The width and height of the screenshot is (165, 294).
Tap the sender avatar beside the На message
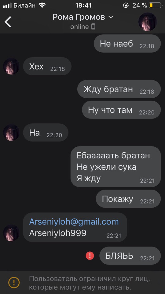(x=11, y=133)
